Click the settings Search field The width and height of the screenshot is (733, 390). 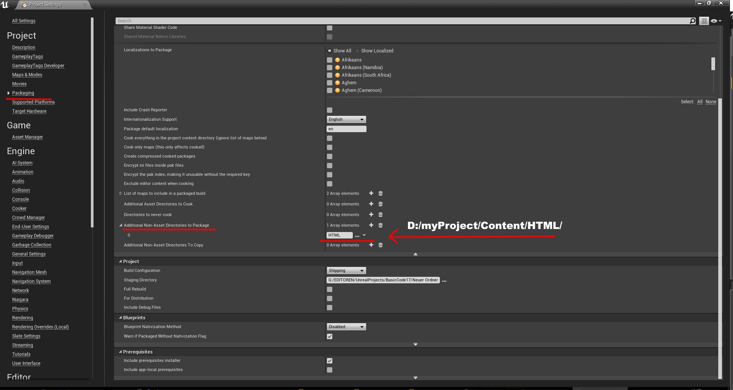coord(402,21)
